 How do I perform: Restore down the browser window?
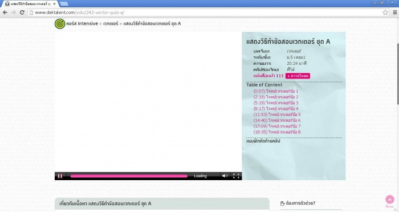(x=382, y=2)
